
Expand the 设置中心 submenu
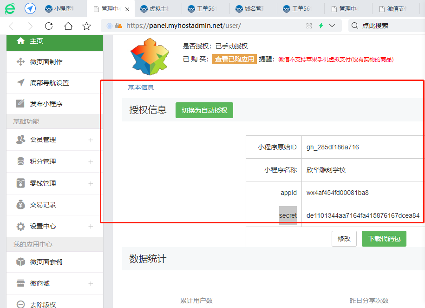tap(91, 226)
